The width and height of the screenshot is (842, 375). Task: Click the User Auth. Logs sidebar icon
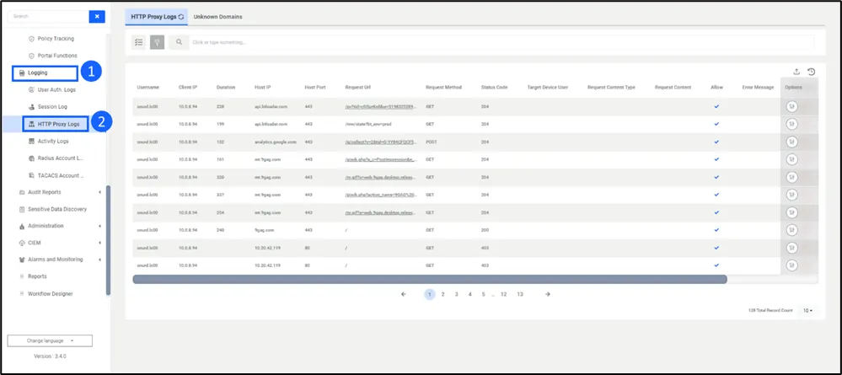coord(32,89)
